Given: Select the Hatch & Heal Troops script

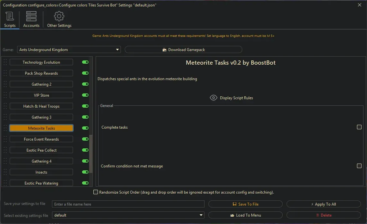Looking at the screenshot, I should pos(41,106).
